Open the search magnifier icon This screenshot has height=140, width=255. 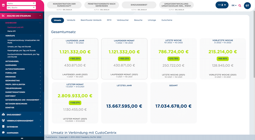coord(240,6)
